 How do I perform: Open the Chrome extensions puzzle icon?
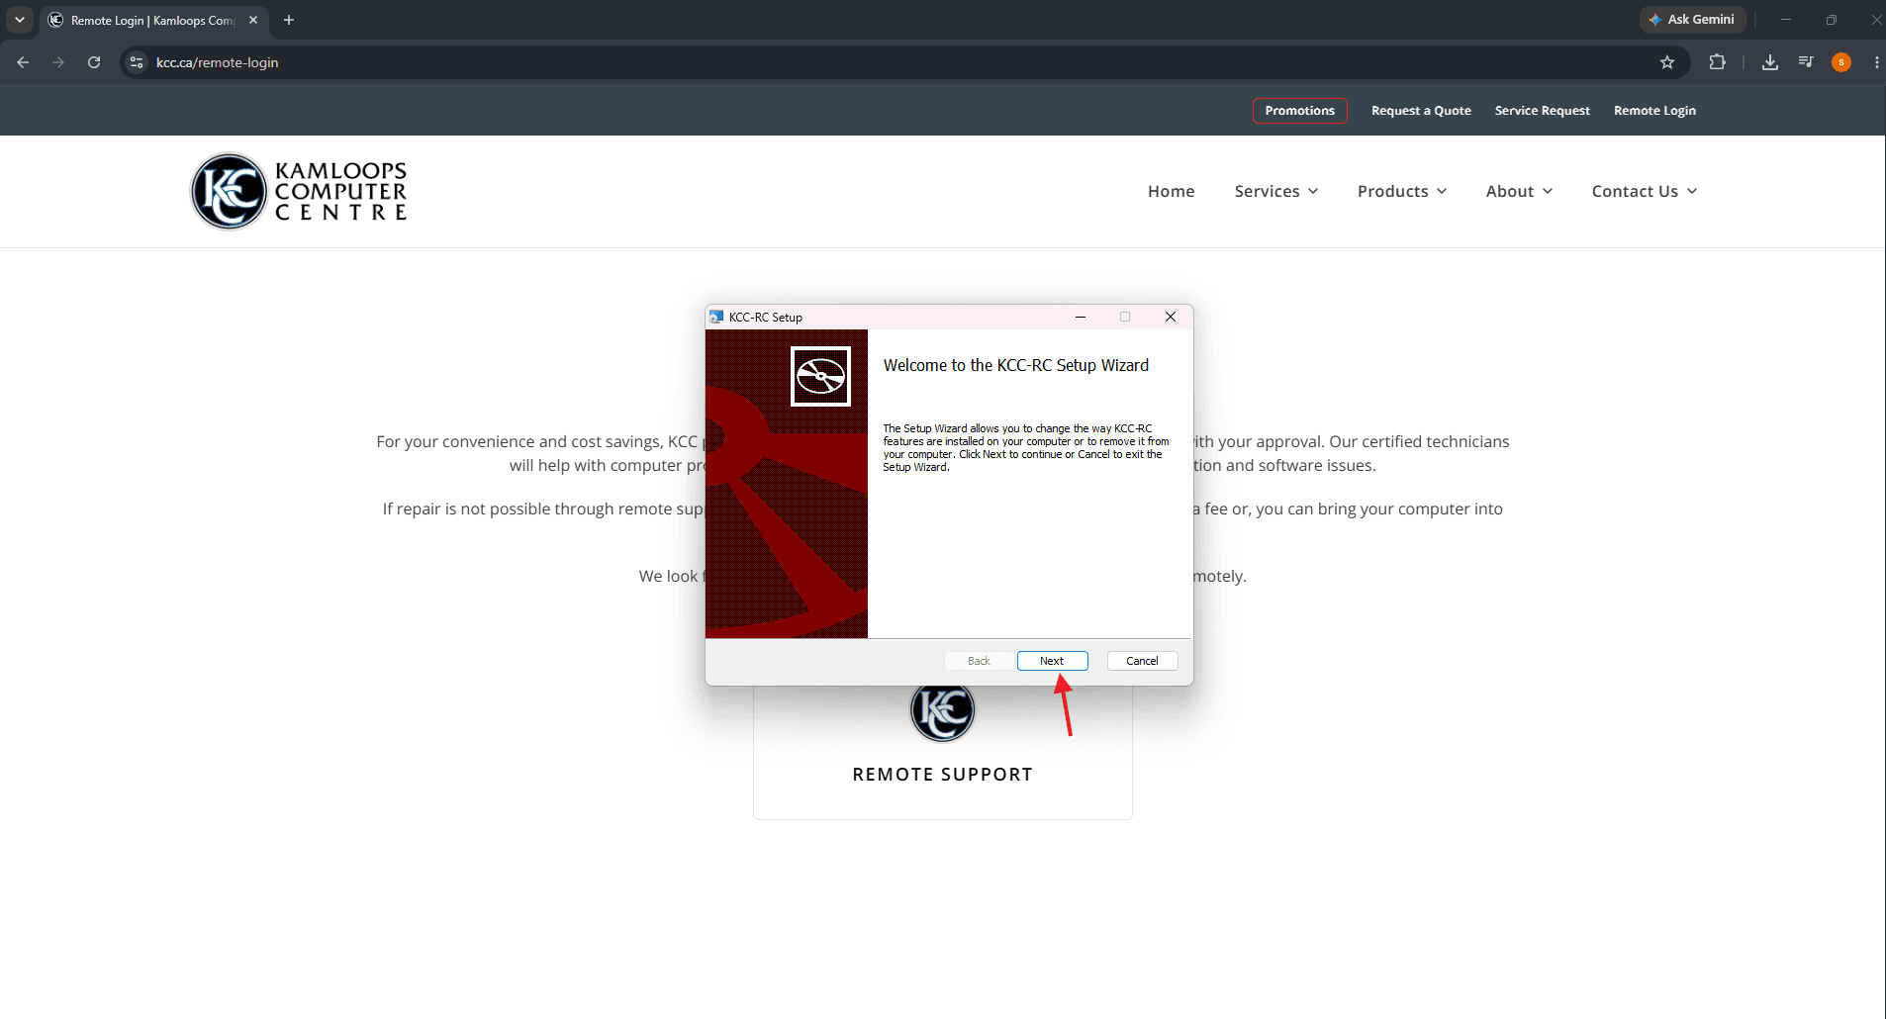[x=1717, y=62]
